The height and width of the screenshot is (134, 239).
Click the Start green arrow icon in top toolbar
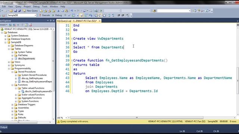pos(101,11)
